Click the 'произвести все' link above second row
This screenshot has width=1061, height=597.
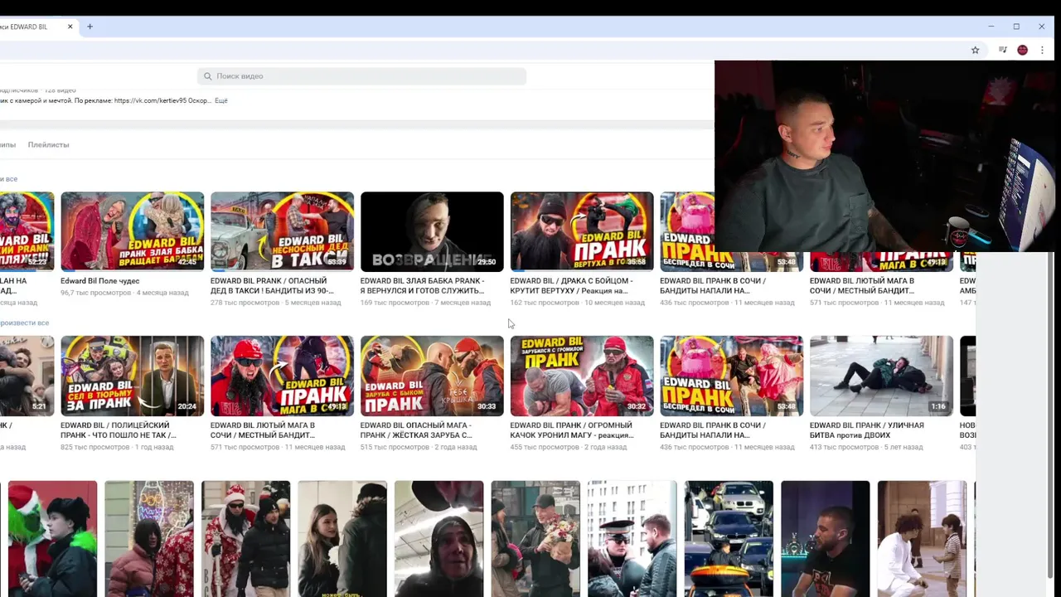tap(24, 323)
